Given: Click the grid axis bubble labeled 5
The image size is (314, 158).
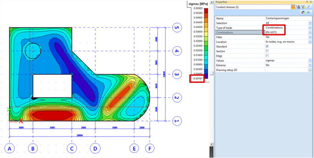Looking at the screenshot, I should pyautogui.click(x=177, y=28).
